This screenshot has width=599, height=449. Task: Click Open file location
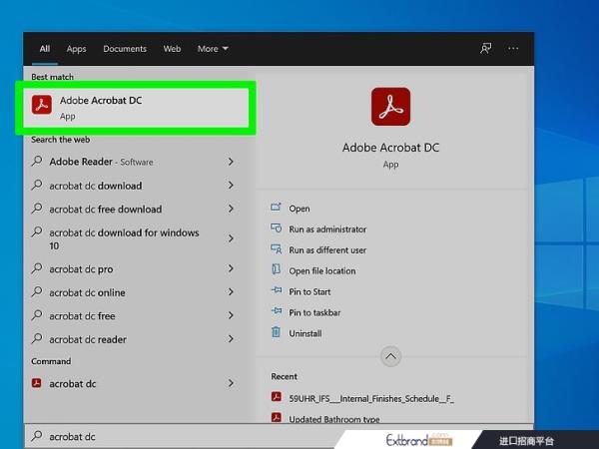point(322,270)
